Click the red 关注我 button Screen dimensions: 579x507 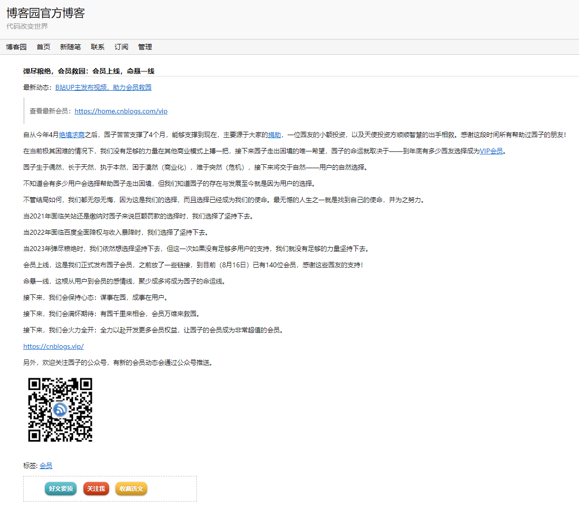point(96,489)
